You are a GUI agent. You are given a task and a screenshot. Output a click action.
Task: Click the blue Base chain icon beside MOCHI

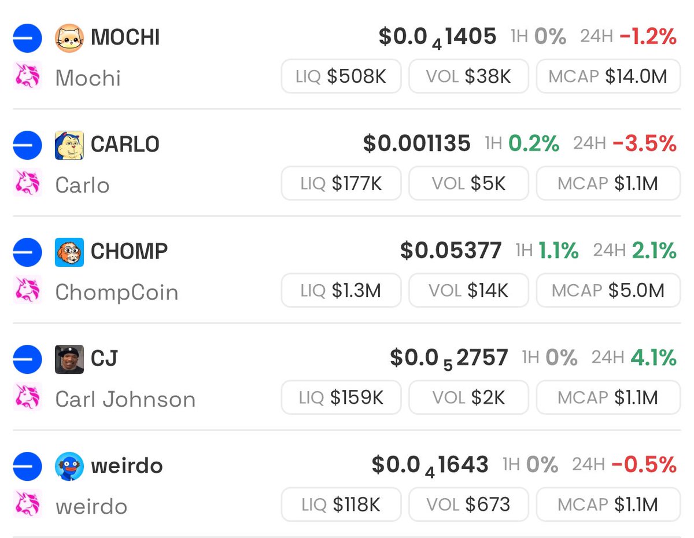pos(27,38)
